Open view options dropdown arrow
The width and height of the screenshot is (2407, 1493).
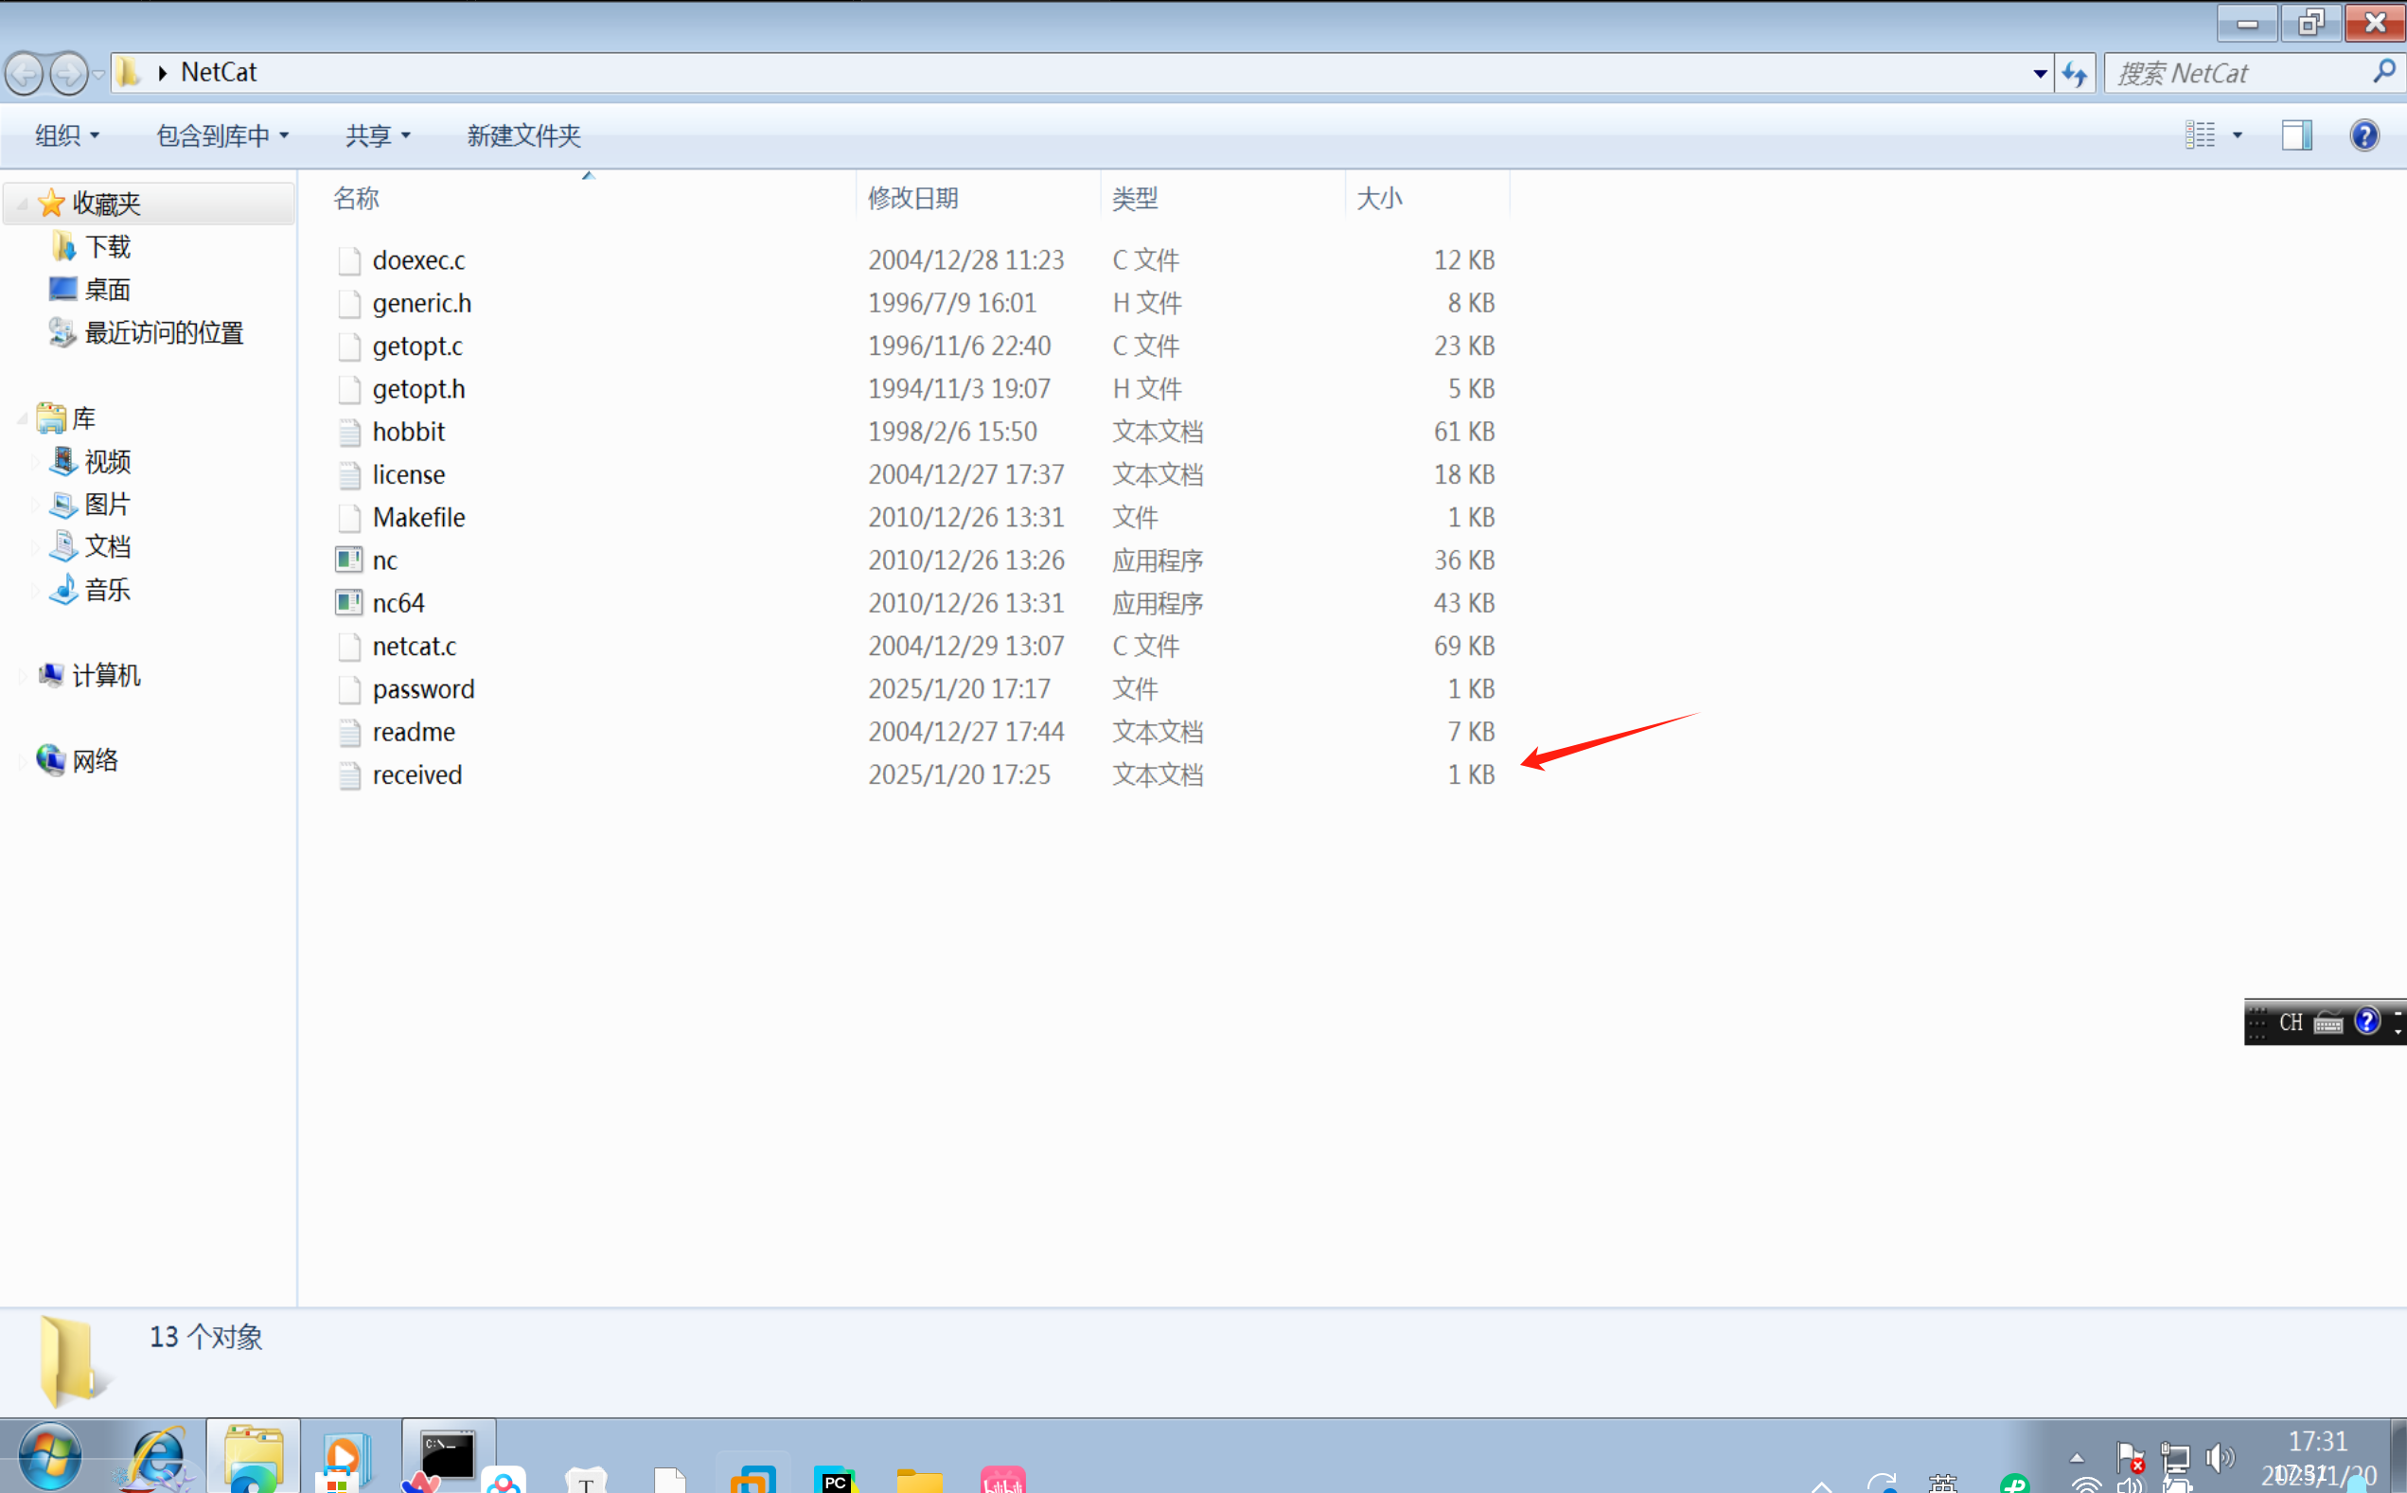coord(2238,135)
